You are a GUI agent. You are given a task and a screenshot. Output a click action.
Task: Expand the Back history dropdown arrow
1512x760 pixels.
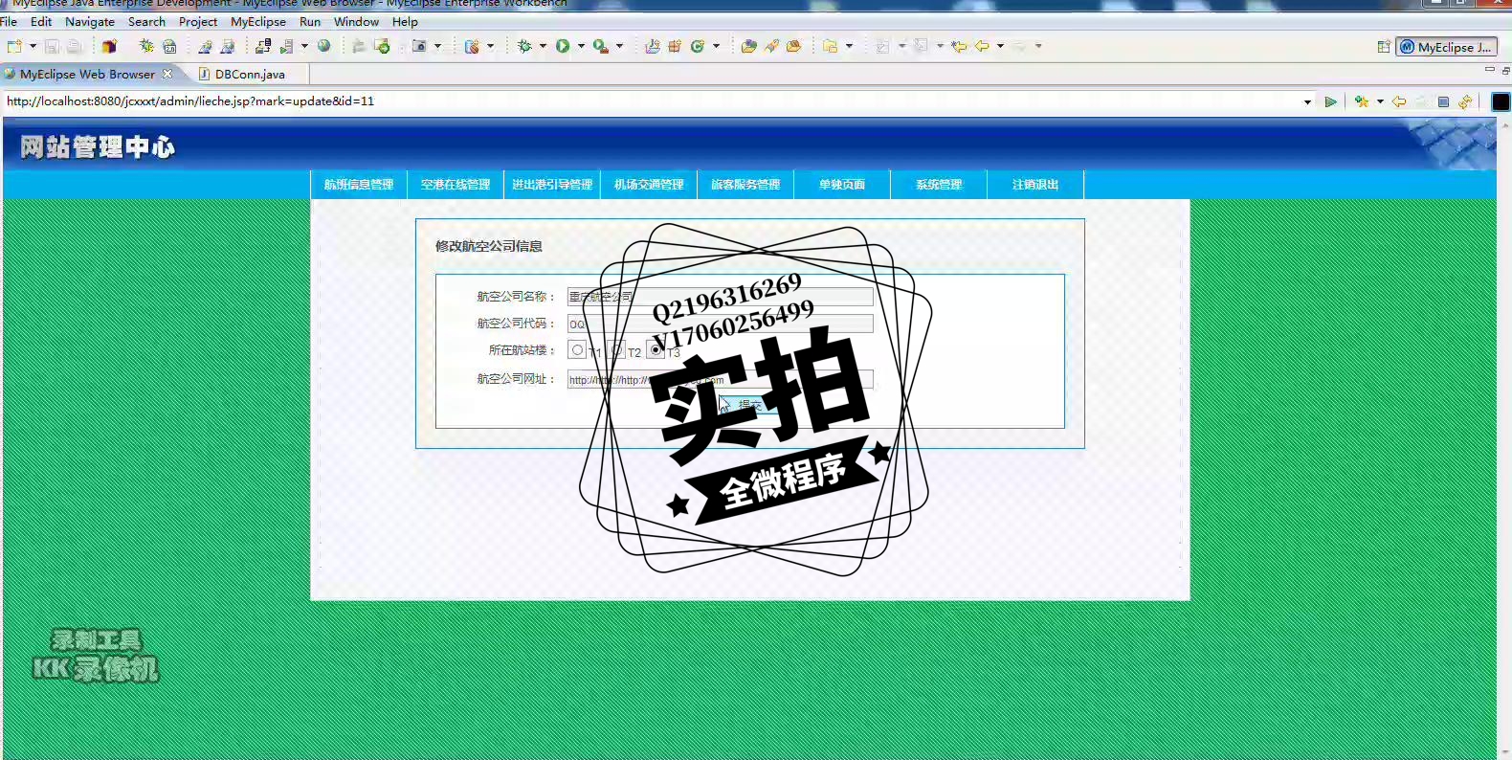click(1000, 46)
